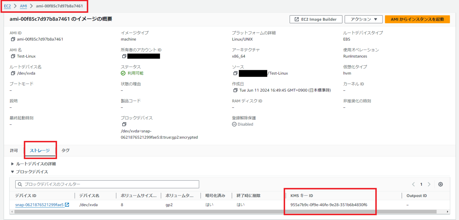Screen dimensions: 459x220
Task: Open the アクション dropdown menu
Action: [363, 19]
